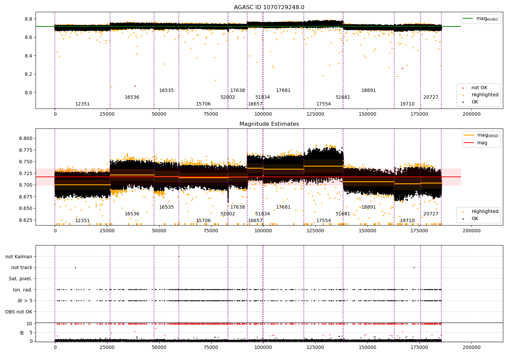
Task: Click Highlighted in the Magnitude Estimates legend
Action: click(481, 212)
